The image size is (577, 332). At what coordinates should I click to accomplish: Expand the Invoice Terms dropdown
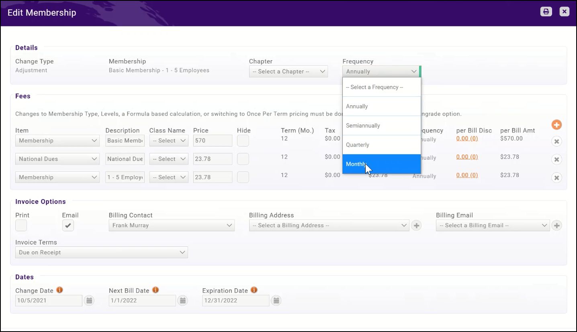[x=101, y=252]
